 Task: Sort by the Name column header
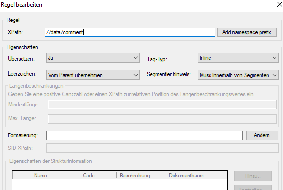(x=56, y=176)
